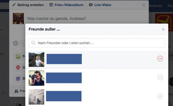Click the composer profile picture
Image resolution: width=173 pixels, height=106 pixels.
(x=18, y=19)
